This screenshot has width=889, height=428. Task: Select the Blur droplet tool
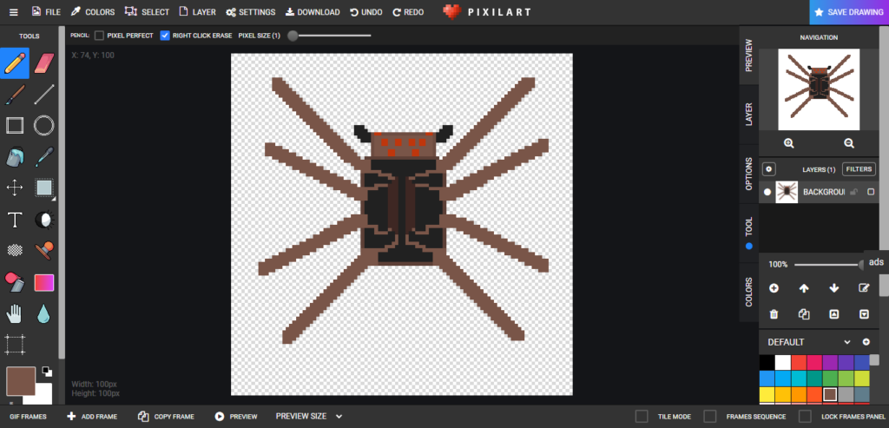pyautogui.click(x=43, y=313)
